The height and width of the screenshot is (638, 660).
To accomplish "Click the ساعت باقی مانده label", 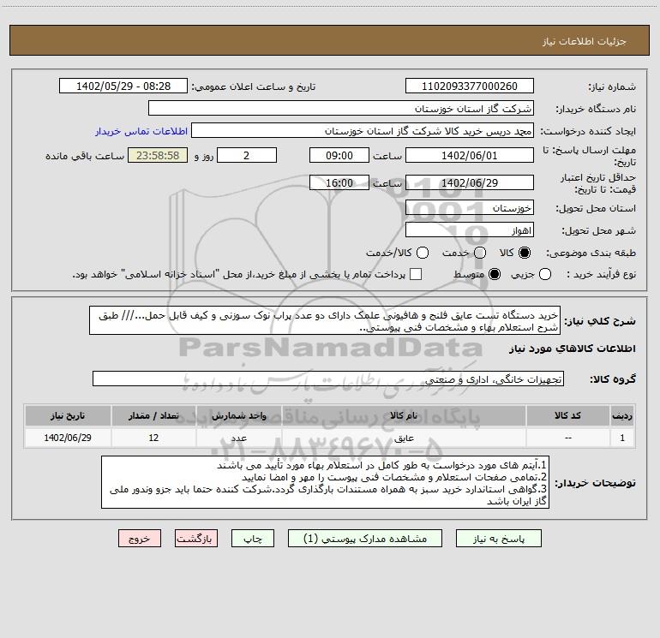I will 85,156.
